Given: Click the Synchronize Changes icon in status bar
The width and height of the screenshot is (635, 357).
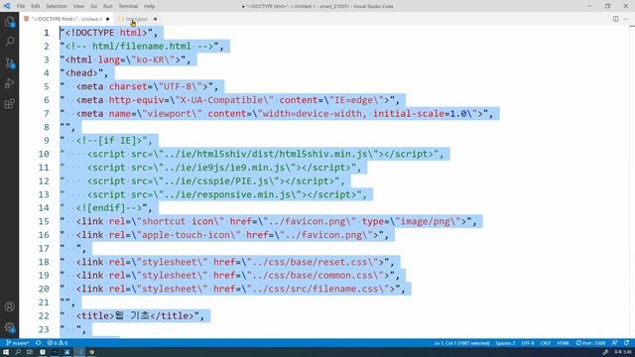Looking at the screenshot, I should (x=38, y=343).
